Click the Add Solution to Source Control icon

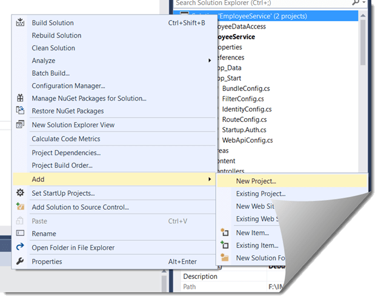pyautogui.click(x=20, y=207)
